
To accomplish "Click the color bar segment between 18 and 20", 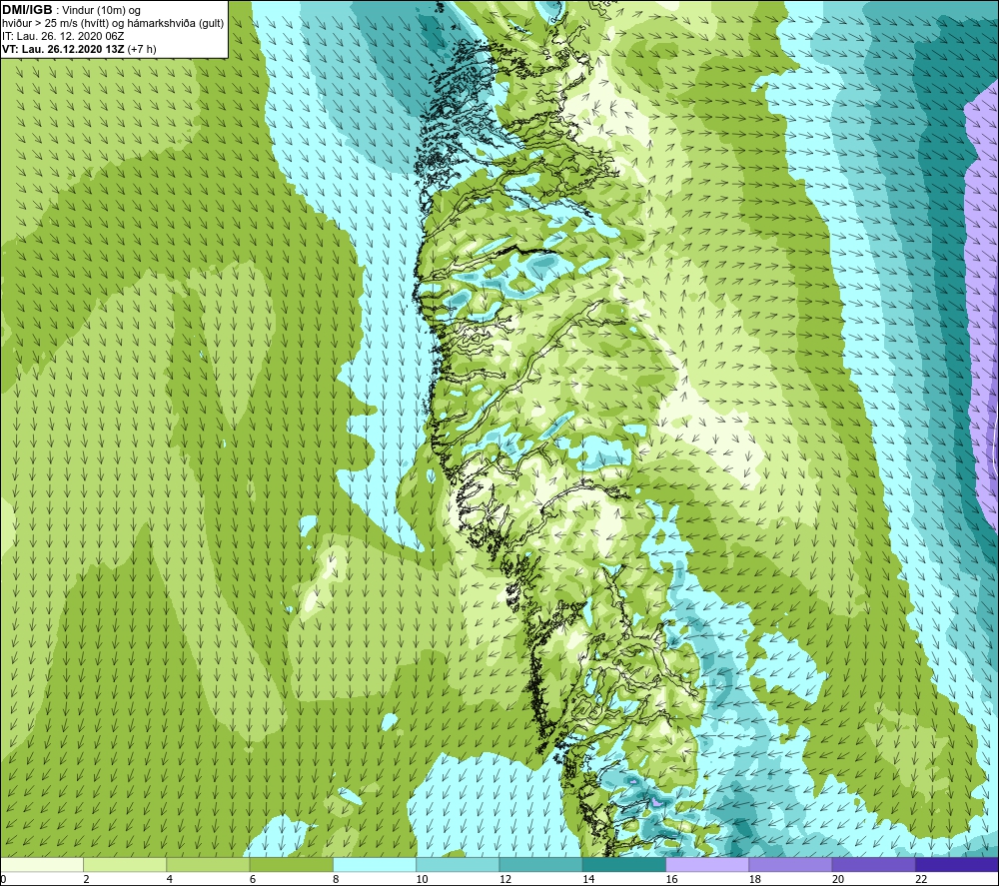I will [790, 865].
